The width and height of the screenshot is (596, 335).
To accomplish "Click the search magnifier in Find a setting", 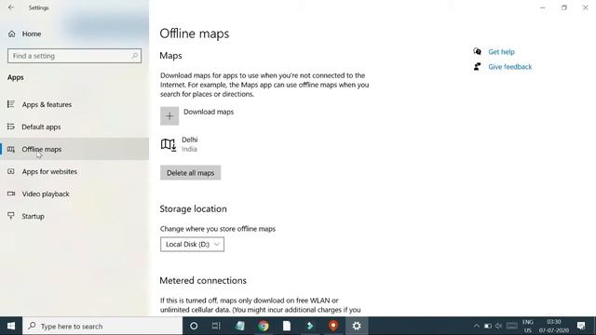I will [x=134, y=56].
